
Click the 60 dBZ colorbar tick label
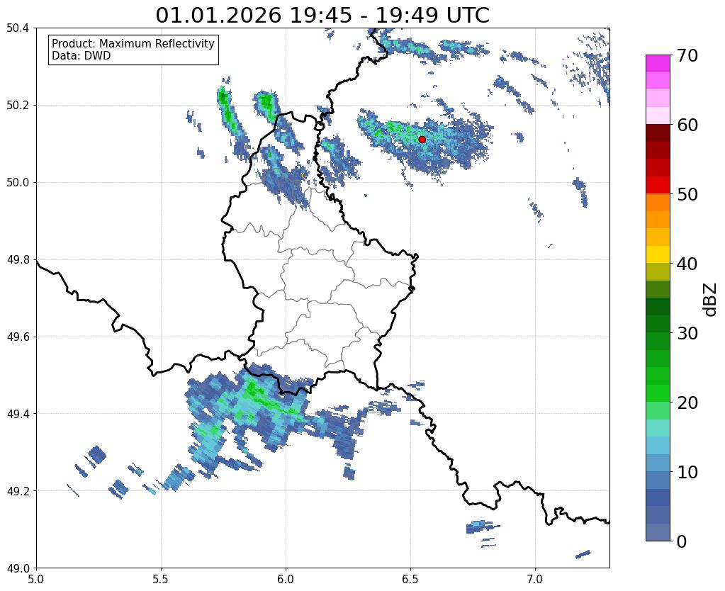coord(687,125)
